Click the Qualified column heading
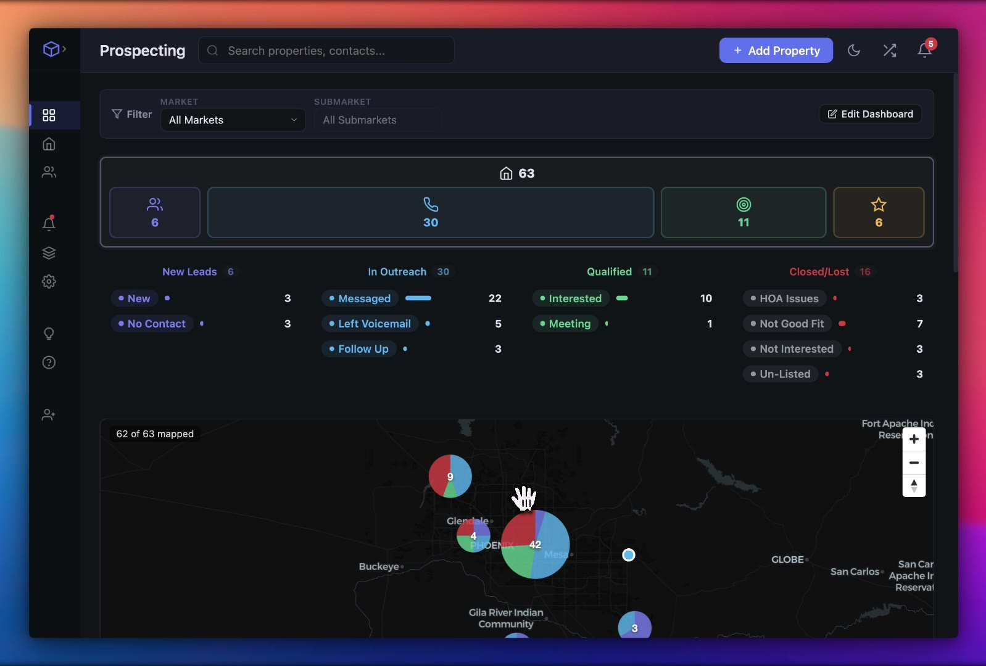Viewport: 986px width, 666px height. point(609,271)
